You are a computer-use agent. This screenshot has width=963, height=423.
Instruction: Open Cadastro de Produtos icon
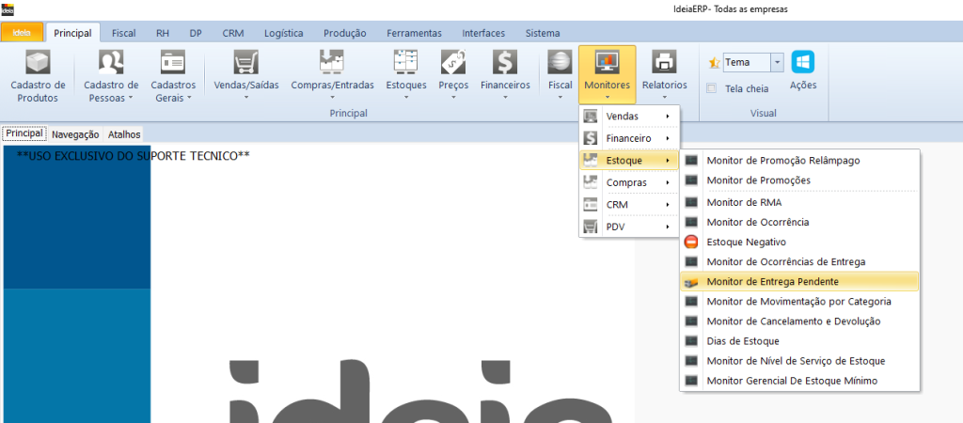38,63
